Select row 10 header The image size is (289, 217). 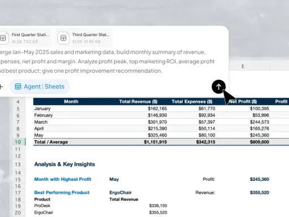tap(18, 142)
